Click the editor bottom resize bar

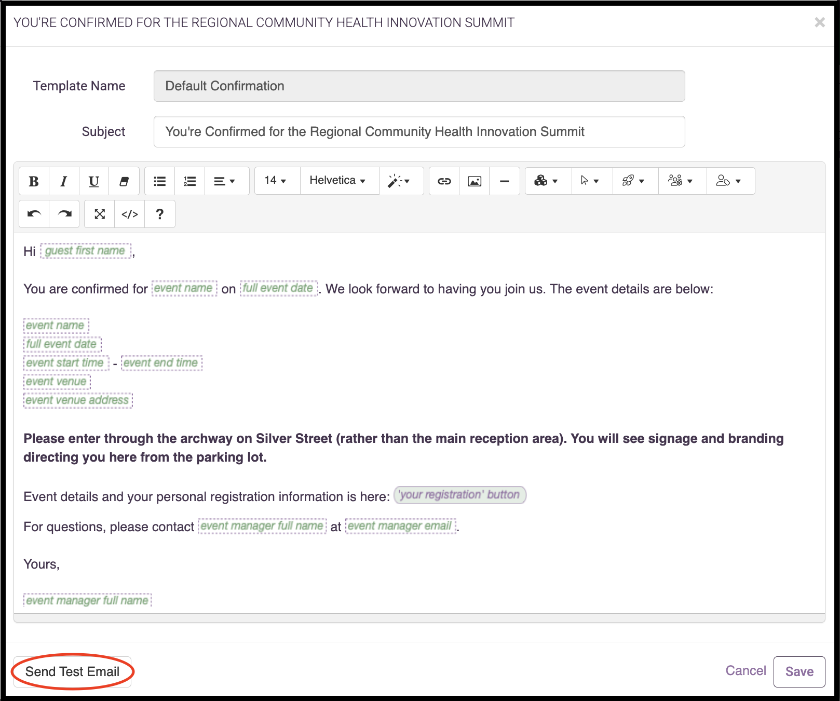click(419, 618)
